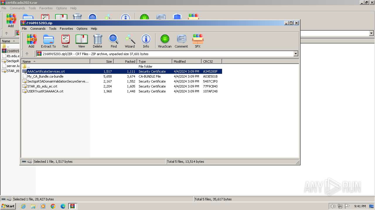Click View toolbar icon in zip window
Viewport: 375px width, 210px height.
coord(81,41)
